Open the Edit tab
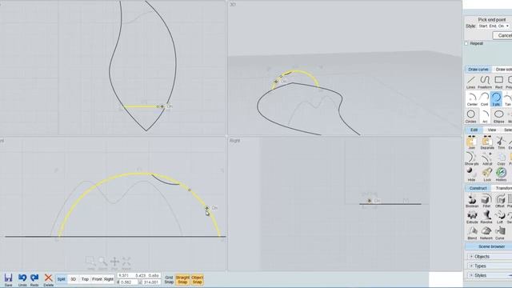512x288 pixels. tap(474, 130)
